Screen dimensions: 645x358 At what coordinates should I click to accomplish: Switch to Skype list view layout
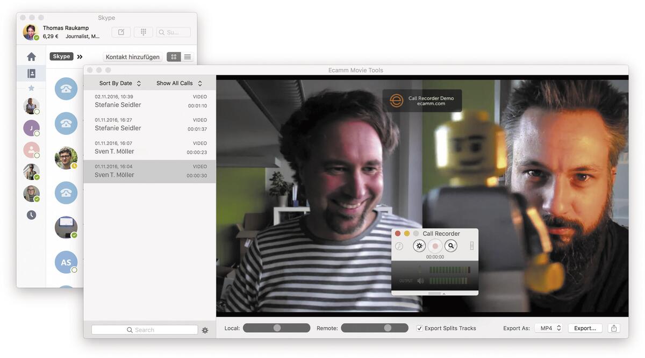(187, 56)
